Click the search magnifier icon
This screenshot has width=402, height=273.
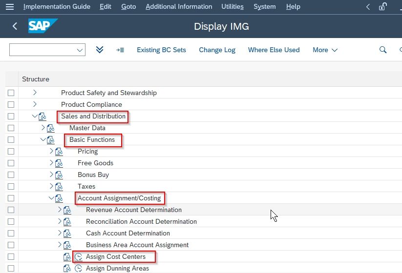[x=383, y=50]
